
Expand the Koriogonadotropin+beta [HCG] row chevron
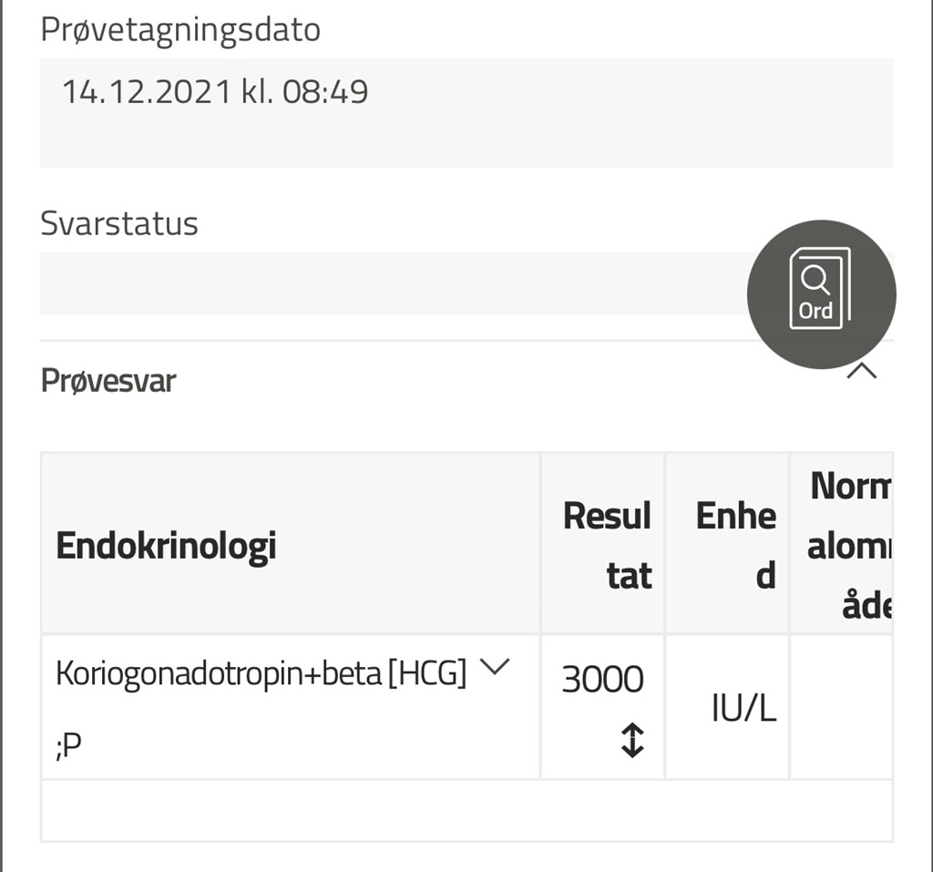[x=492, y=667]
